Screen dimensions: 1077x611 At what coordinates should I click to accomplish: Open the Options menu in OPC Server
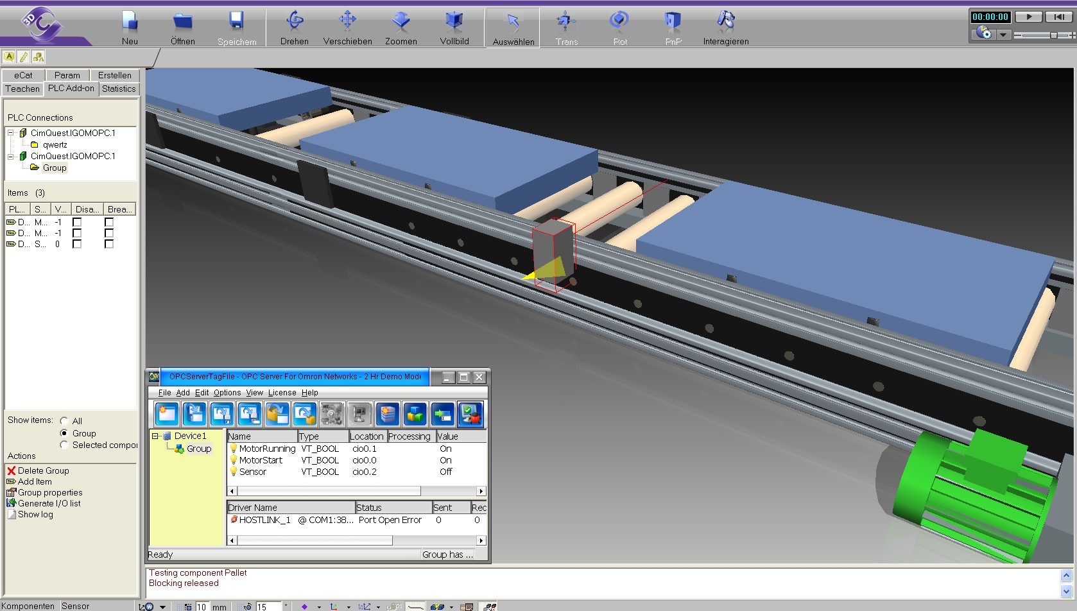227,393
